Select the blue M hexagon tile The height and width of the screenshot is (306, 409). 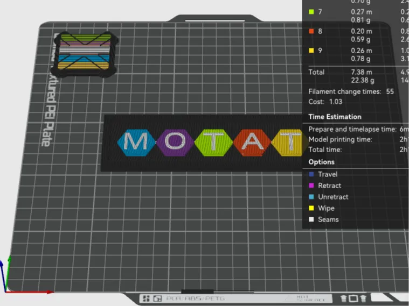[136, 143]
